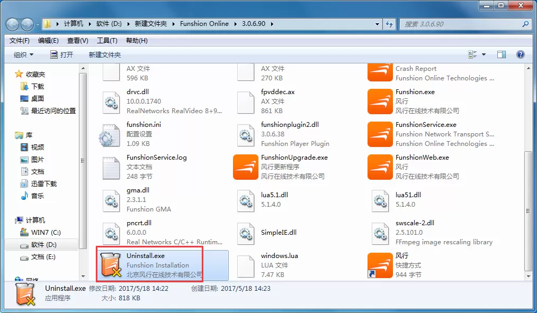This screenshot has width=537, height=313.
Task: Select the funshion.ini settings file icon
Action: (109, 135)
